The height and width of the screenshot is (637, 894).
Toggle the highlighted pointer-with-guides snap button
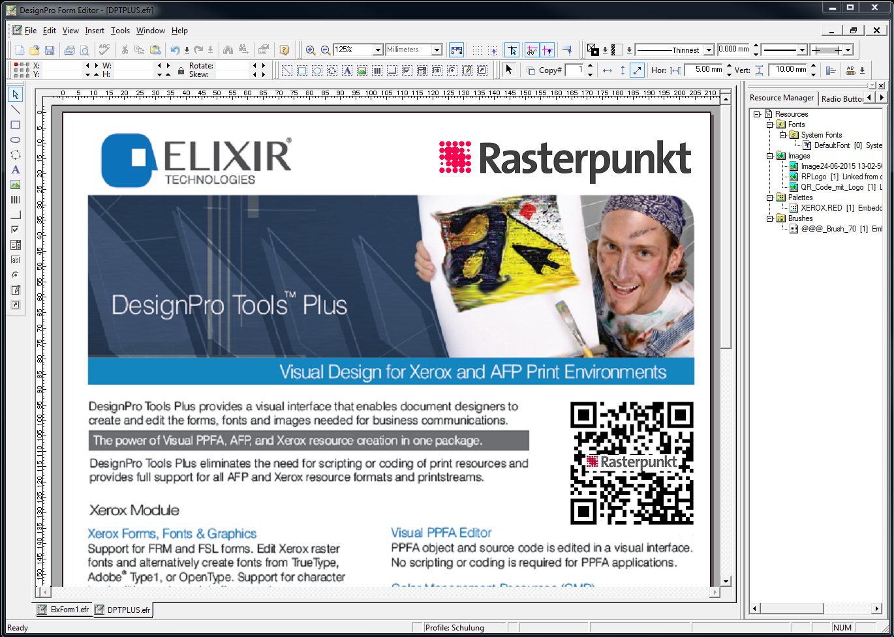[x=513, y=50]
